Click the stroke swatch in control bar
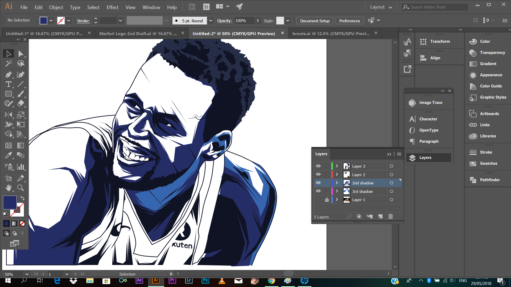511x287 pixels. tap(61, 20)
